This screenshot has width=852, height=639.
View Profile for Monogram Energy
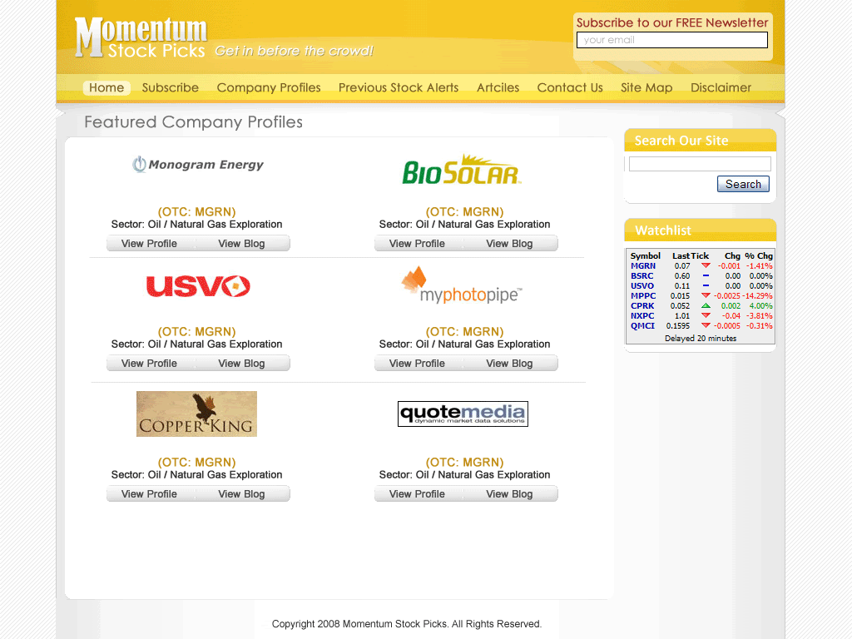(x=150, y=244)
